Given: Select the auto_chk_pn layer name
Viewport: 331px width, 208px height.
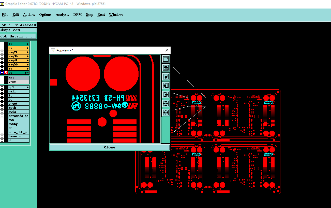Looking at the screenshot, I should tap(19, 132).
